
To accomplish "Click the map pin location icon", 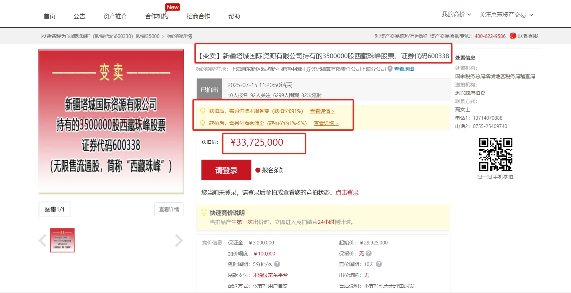I will (x=390, y=69).
